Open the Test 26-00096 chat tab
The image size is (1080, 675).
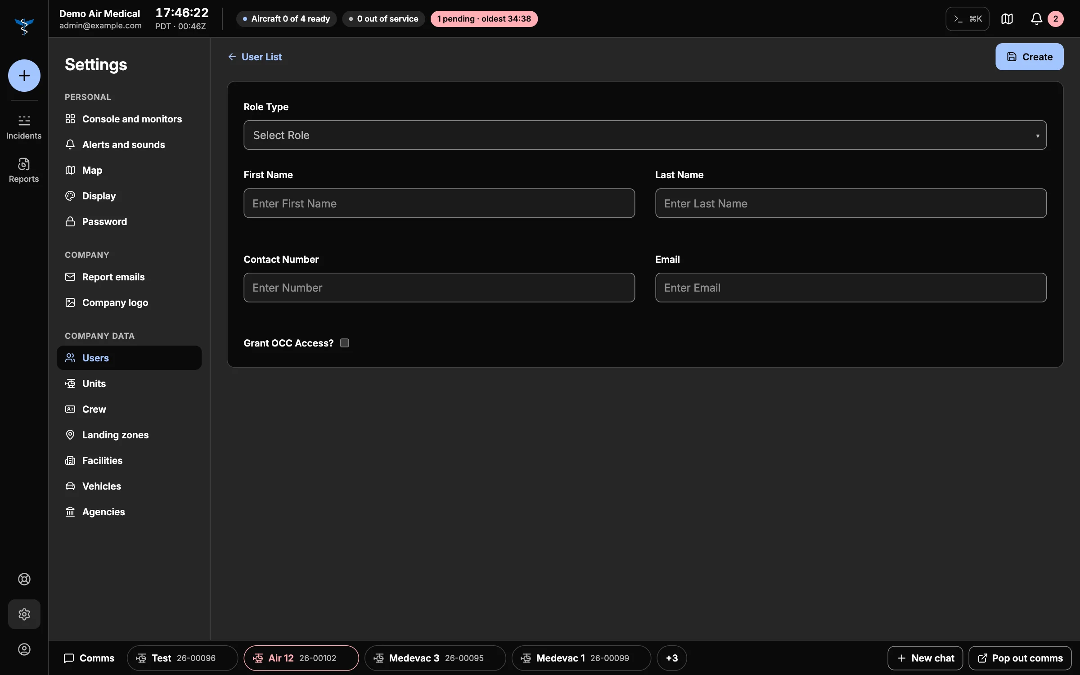[182, 658]
